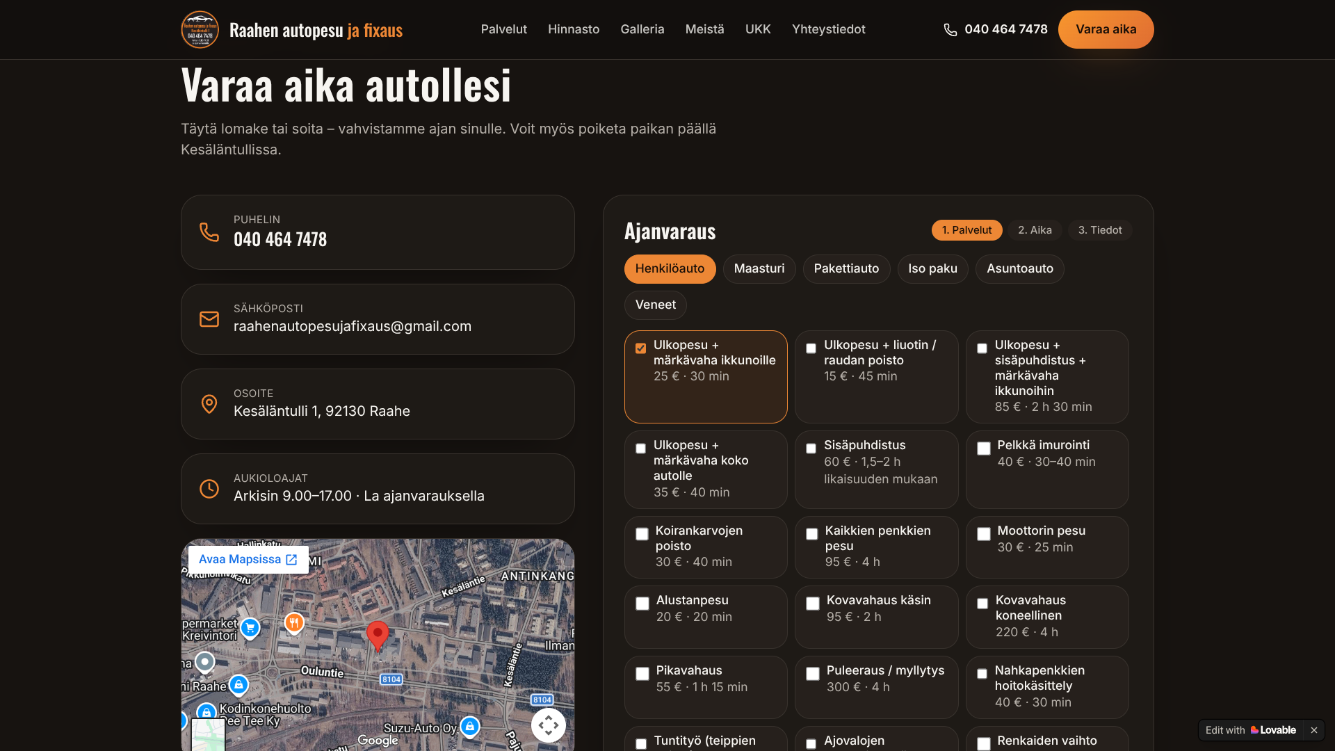Click the map pan arrows control
The width and height of the screenshot is (1335, 751).
coord(549,725)
